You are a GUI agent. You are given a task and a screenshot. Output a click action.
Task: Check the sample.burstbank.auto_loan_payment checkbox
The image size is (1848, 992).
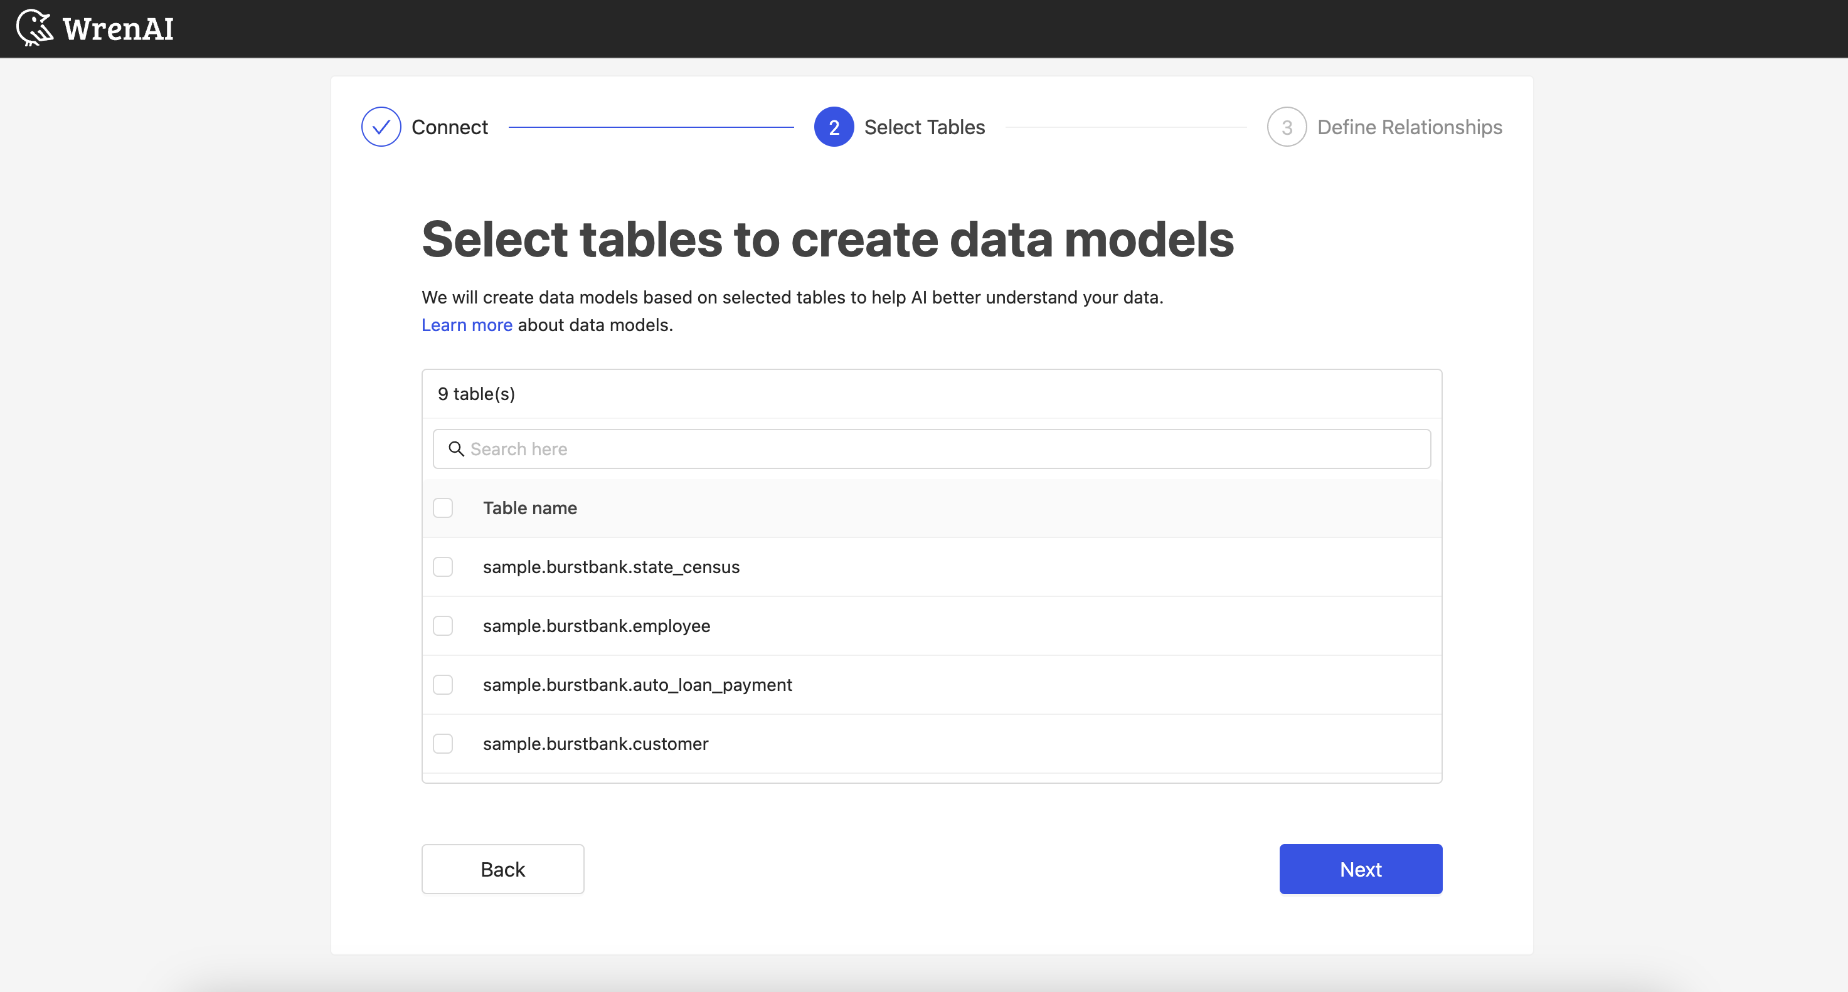[x=443, y=684]
